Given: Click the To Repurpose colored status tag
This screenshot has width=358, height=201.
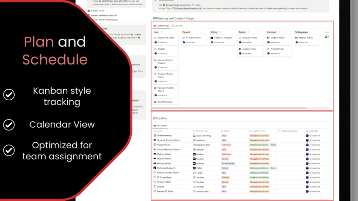Looking at the screenshot, I should (x=228, y=163).
